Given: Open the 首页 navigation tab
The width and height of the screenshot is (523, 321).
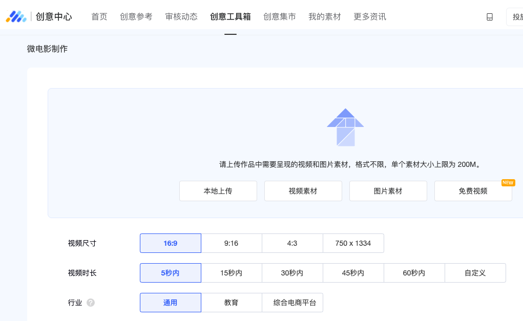Looking at the screenshot, I should click(99, 17).
